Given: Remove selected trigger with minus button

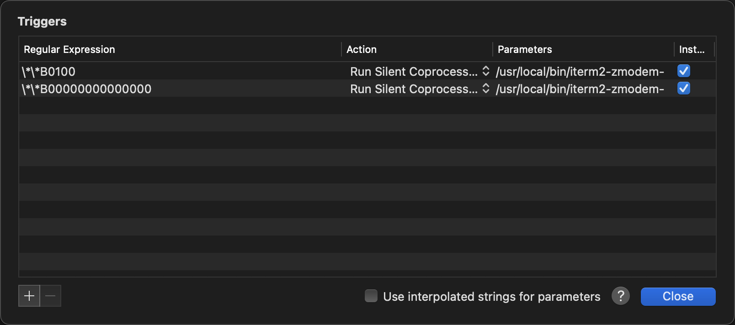Looking at the screenshot, I should point(50,296).
